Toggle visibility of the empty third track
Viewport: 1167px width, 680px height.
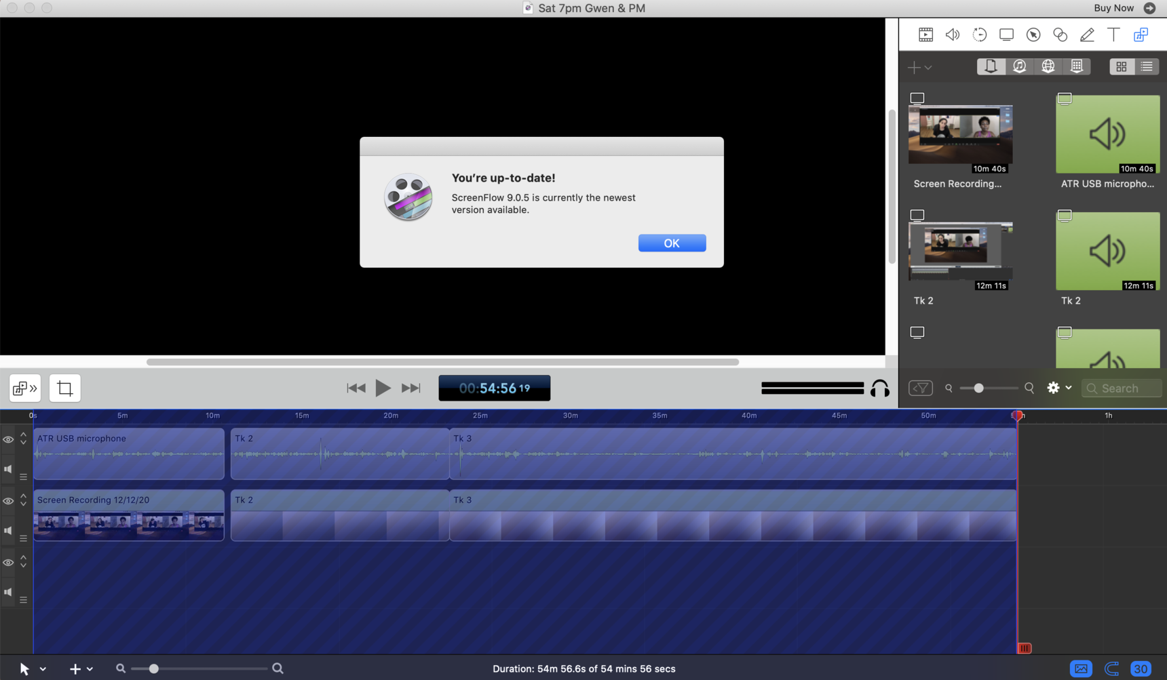(8, 563)
